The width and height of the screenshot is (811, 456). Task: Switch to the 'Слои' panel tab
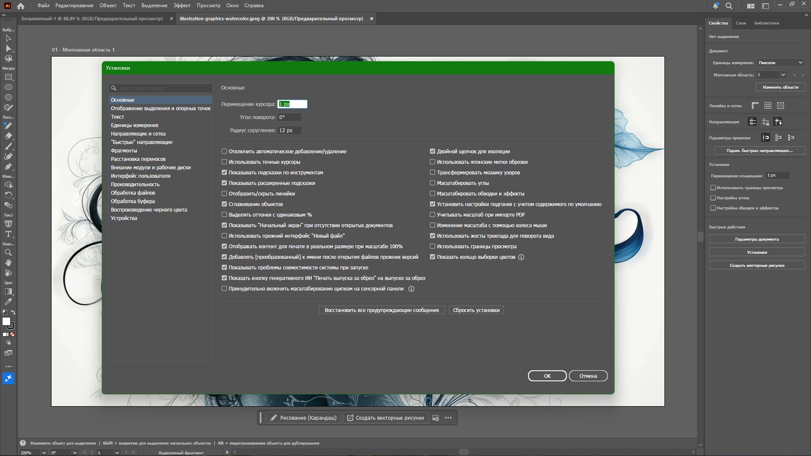point(740,23)
